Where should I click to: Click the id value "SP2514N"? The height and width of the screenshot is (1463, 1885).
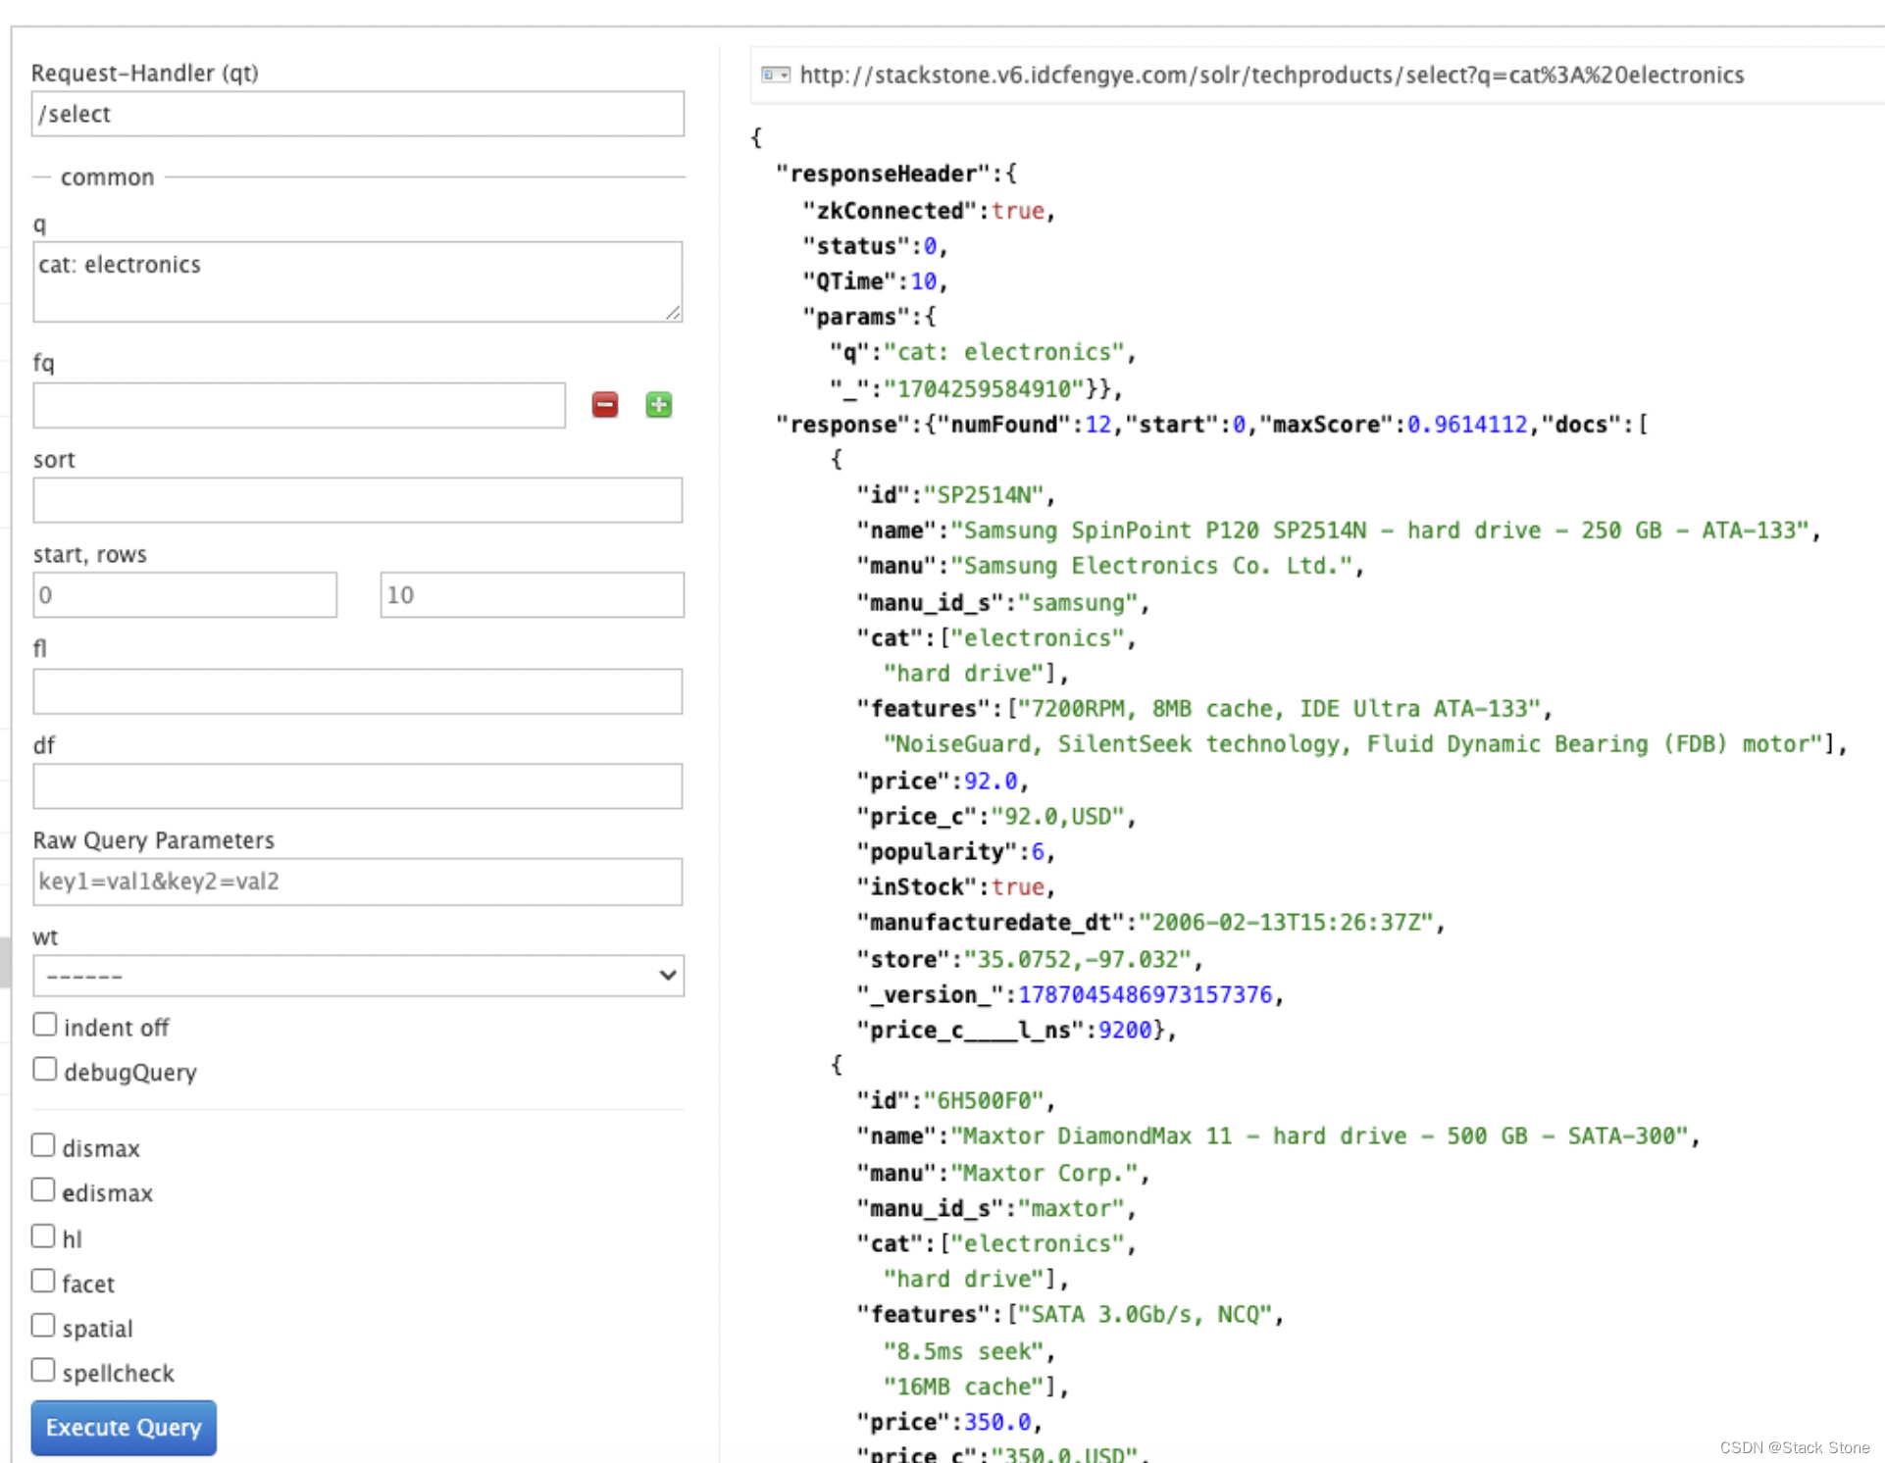pyautogui.click(x=984, y=495)
